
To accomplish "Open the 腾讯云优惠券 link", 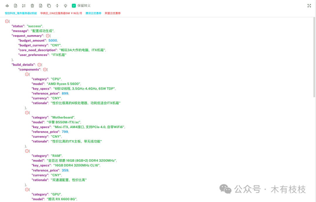I will [x=93, y=13].
